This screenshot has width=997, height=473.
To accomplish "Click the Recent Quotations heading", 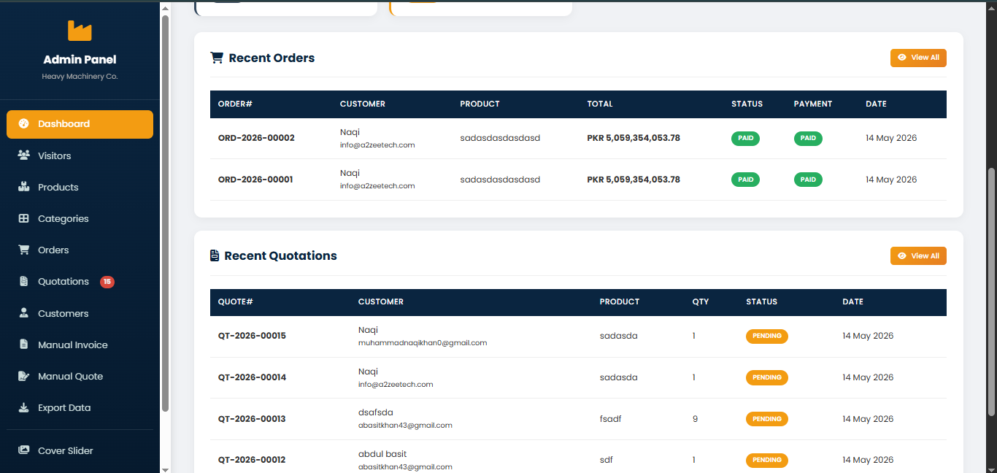I will tap(280, 255).
